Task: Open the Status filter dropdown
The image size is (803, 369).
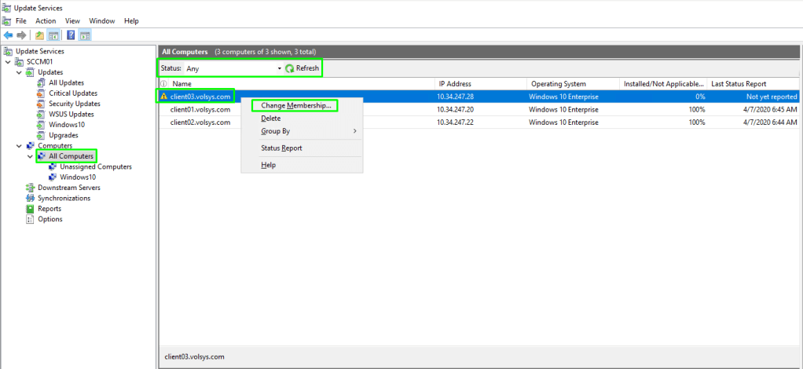Action: [279, 68]
